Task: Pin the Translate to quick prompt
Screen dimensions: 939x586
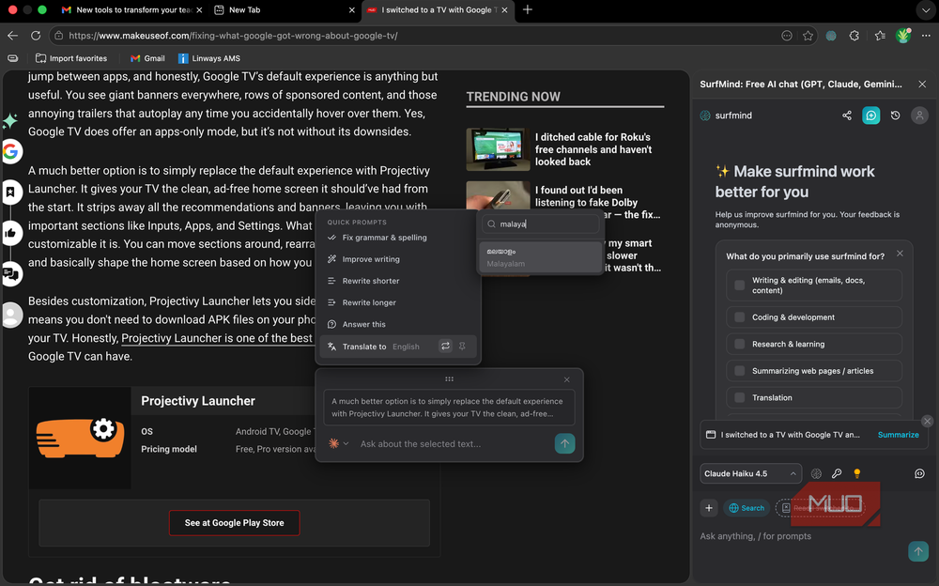Action: (x=462, y=347)
